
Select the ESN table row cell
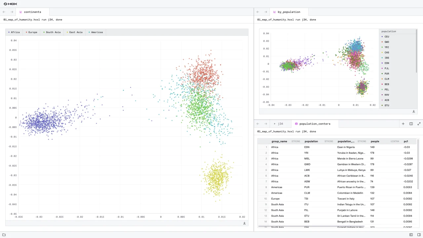[x=319, y=147]
